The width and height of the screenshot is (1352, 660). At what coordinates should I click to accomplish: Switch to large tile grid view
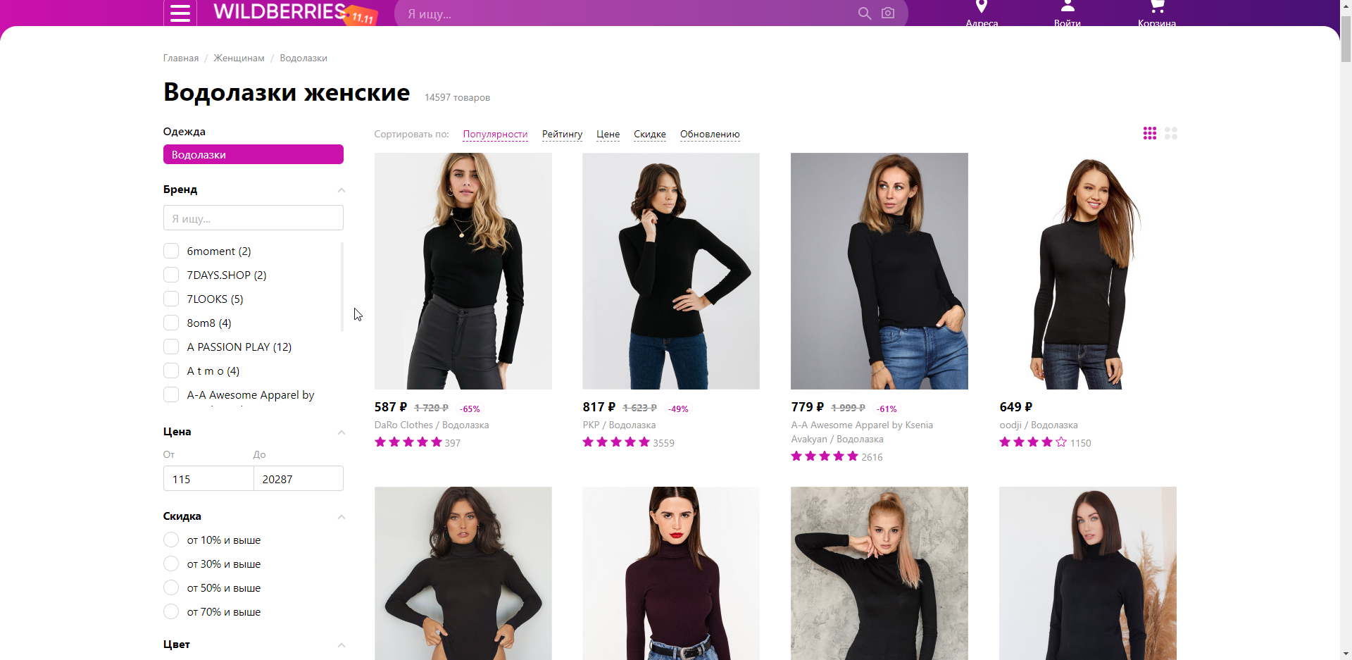tap(1171, 133)
